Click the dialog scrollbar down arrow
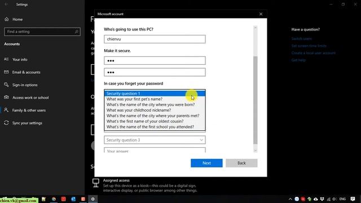The width and height of the screenshot is (361, 203). point(255,151)
